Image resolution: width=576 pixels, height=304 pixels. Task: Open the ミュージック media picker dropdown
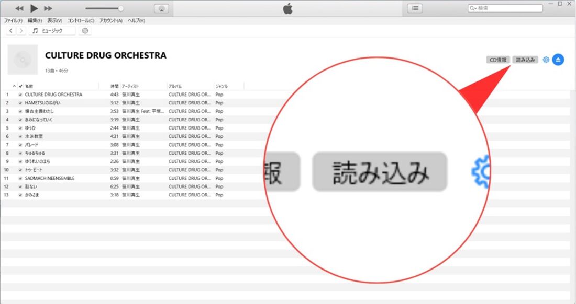click(x=52, y=31)
